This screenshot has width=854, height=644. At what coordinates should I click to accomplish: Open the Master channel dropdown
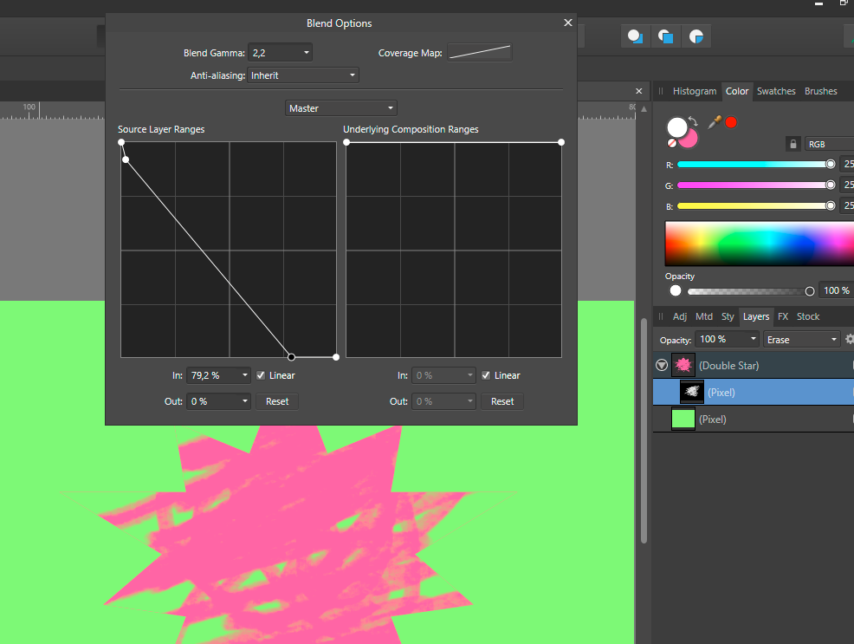pyautogui.click(x=341, y=108)
